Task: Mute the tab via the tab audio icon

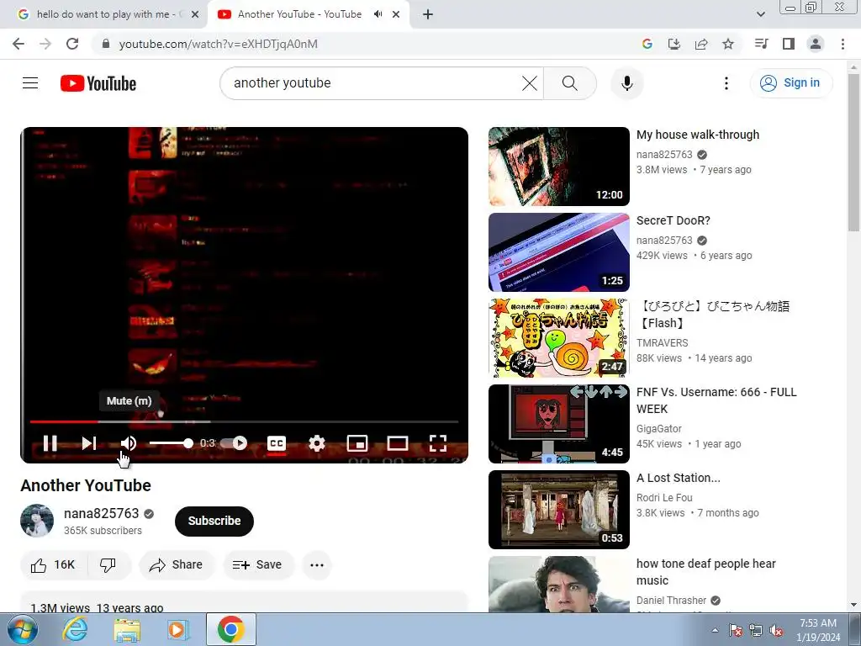Action: [x=378, y=14]
